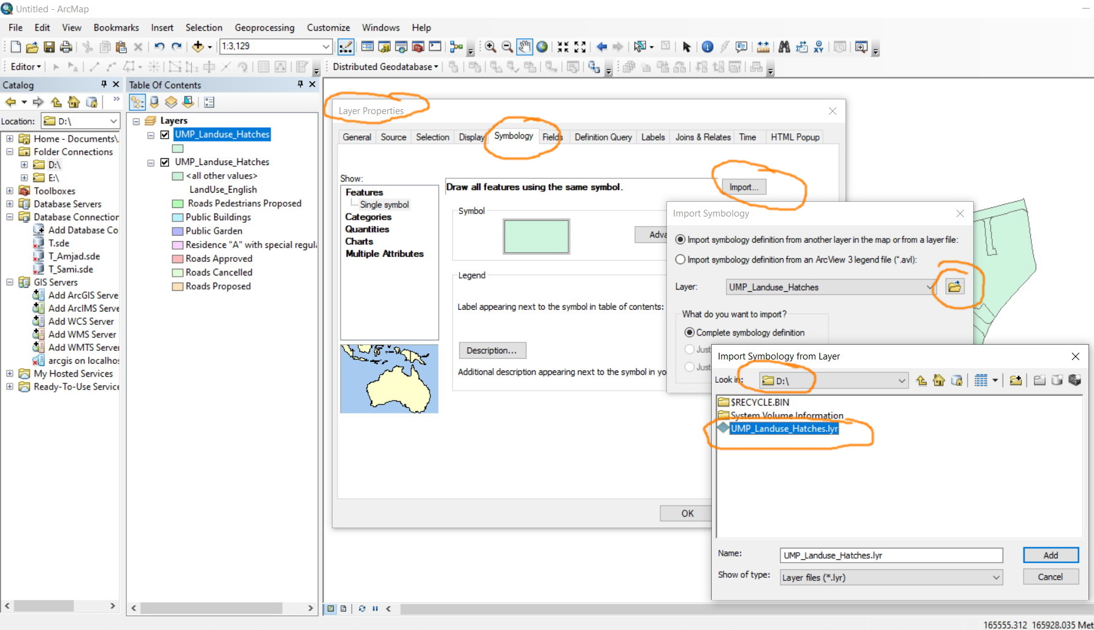Click the Go To XY tool
The image size is (1094, 630).
tap(819, 47)
